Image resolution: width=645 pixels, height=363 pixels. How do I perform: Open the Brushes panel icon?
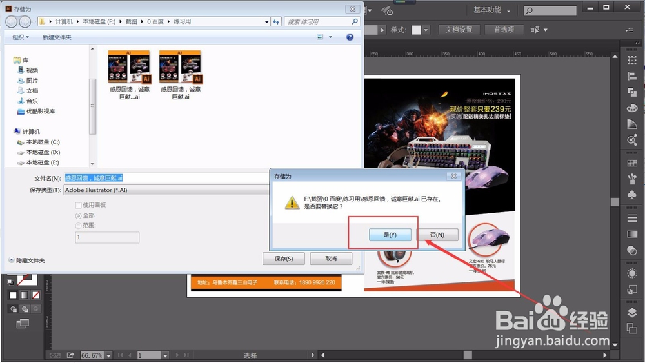[x=632, y=179]
